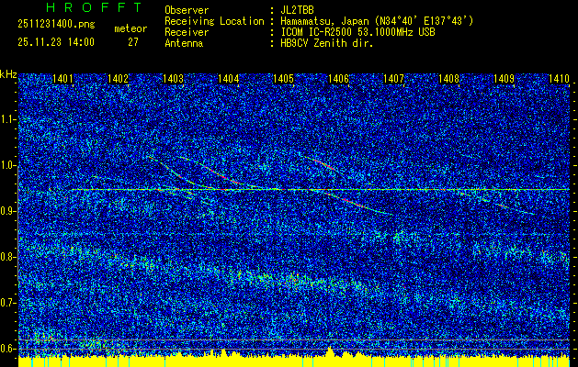Pick the 1405 time marker
This screenshot has width=578, height=367.
pos(284,80)
